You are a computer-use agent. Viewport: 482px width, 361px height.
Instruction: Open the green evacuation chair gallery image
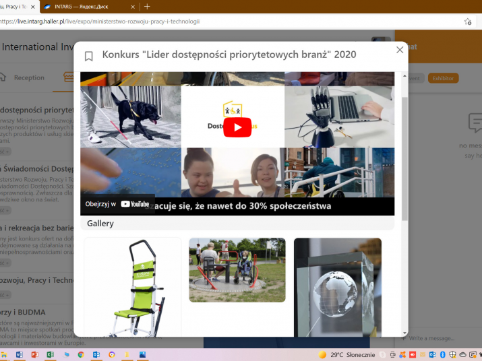[x=132, y=286]
